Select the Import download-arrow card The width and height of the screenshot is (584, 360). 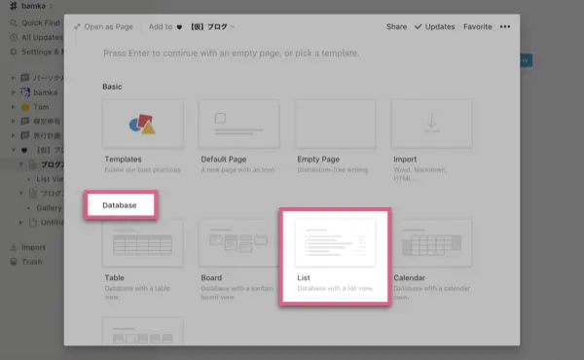[x=431, y=124]
